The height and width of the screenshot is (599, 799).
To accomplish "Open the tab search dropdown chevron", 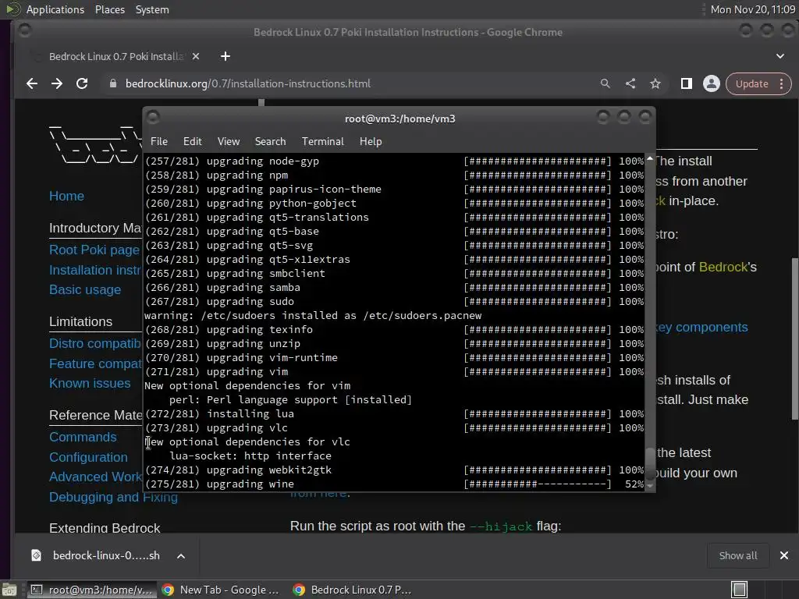I will (780, 56).
